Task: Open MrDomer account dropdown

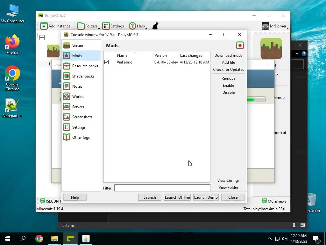Action: (275, 26)
